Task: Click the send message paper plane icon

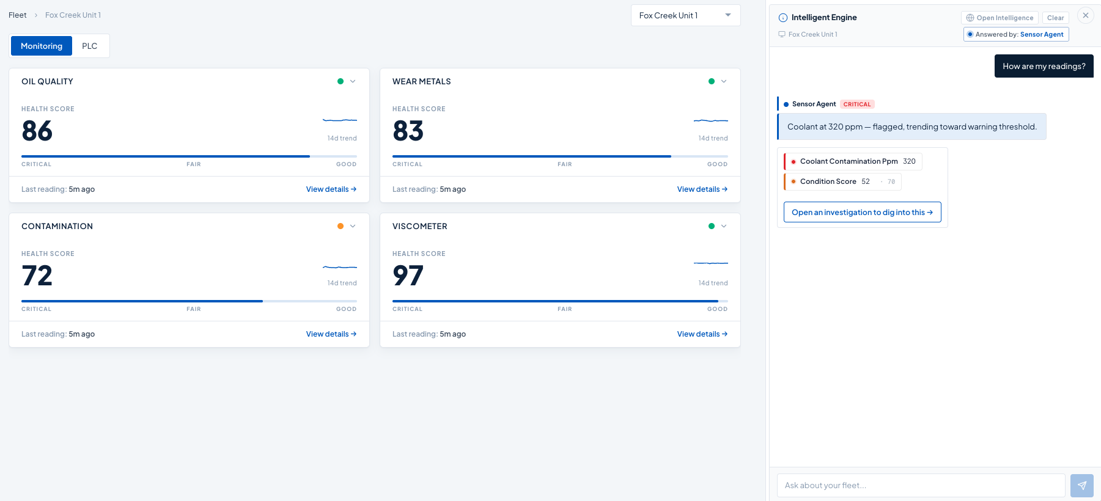Action: (1081, 486)
